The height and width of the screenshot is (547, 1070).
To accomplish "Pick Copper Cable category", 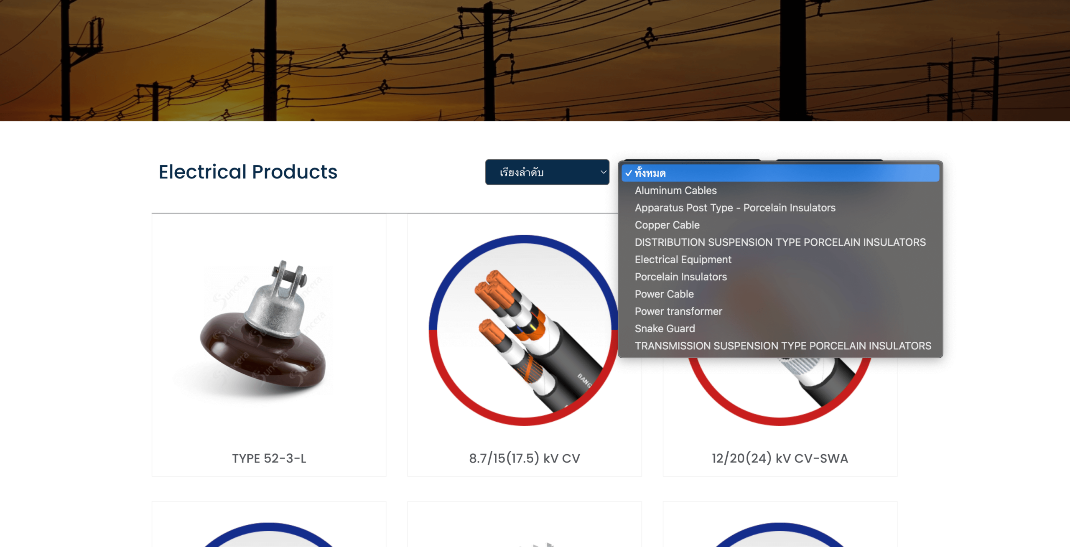I will pos(780,225).
